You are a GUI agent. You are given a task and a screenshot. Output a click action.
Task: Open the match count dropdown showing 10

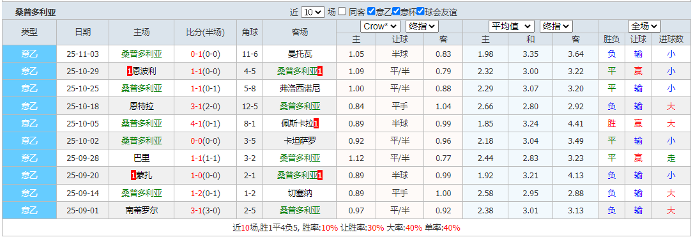pos(313,12)
